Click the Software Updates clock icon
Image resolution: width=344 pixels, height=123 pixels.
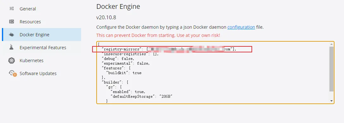click(x=12, y=73)
